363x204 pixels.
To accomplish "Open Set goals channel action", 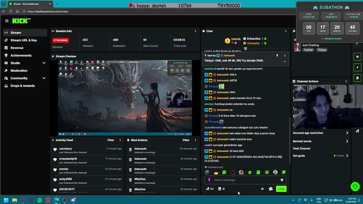I will point(321,156).
